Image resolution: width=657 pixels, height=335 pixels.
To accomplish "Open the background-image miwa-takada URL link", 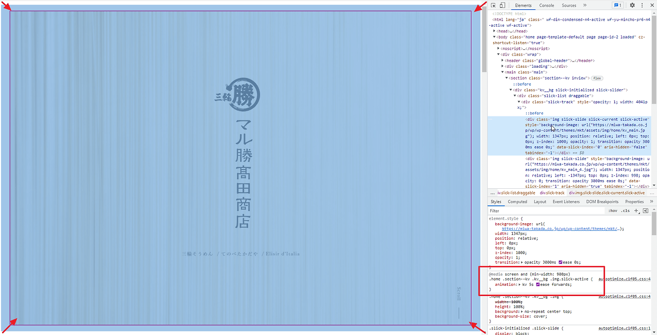I will (561, 229).
